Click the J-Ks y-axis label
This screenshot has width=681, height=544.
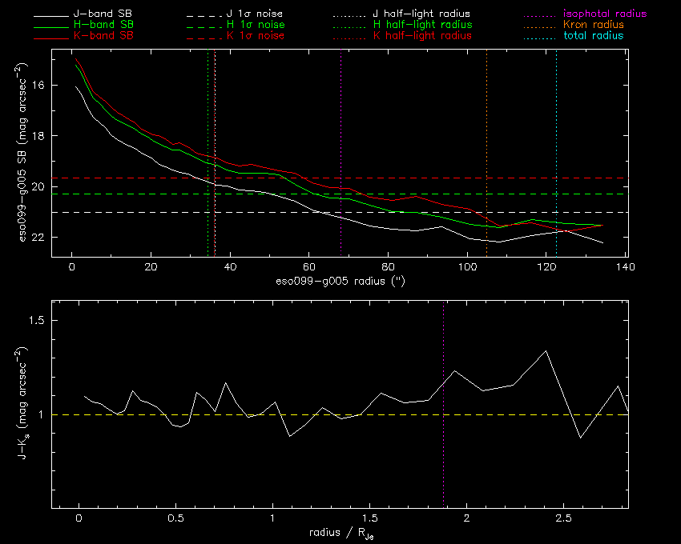[x=23, y=403]
